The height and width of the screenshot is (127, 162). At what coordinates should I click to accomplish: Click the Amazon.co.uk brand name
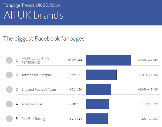(32, 104)
